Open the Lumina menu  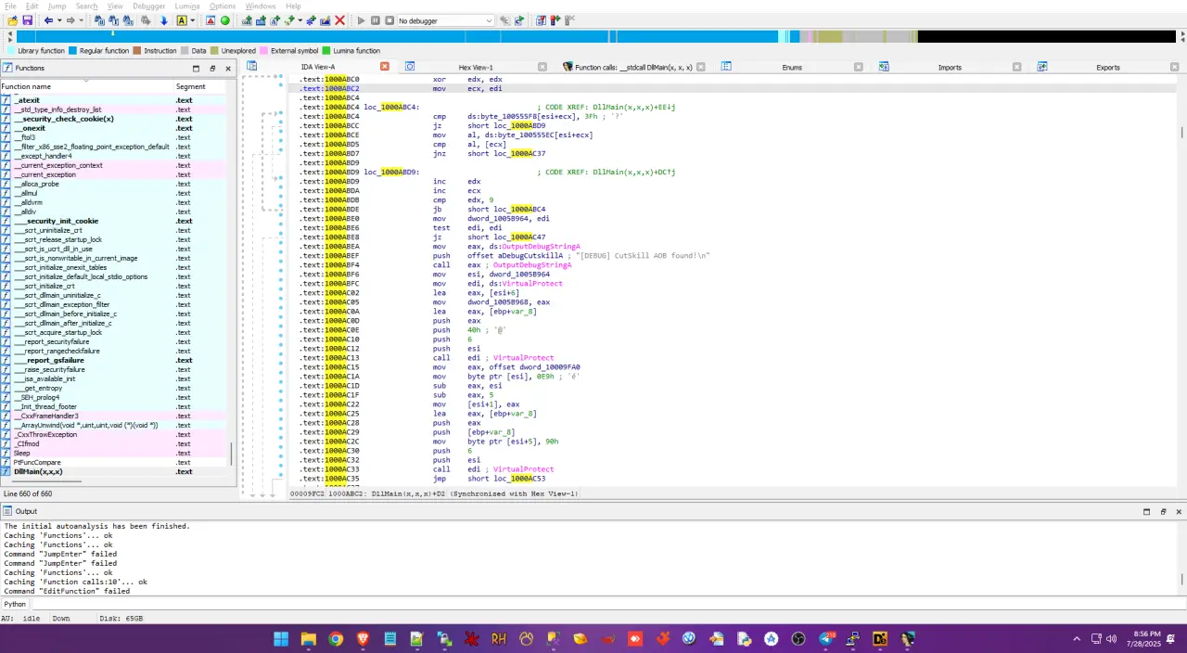click(187, 6)
